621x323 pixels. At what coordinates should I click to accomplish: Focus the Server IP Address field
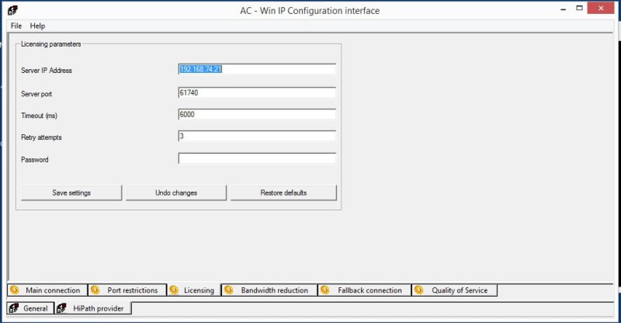[257, 69]
